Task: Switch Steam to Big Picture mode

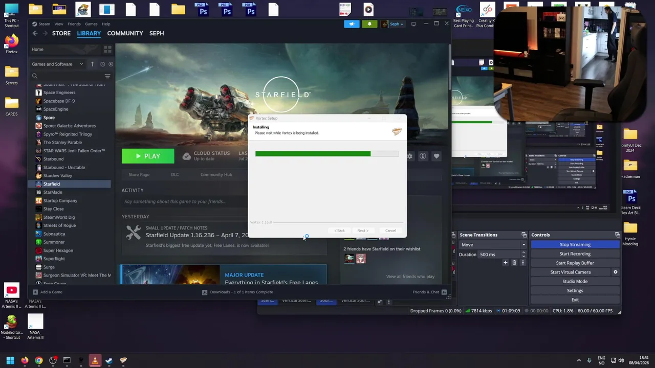Action: tap(413, 24)
